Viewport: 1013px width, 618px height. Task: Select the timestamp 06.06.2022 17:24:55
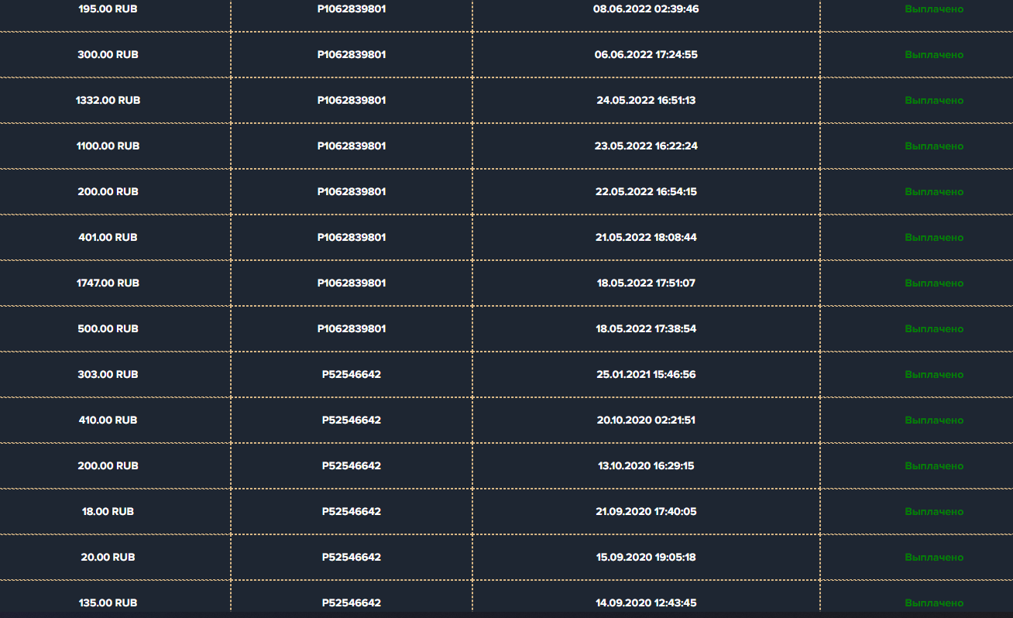646,55
